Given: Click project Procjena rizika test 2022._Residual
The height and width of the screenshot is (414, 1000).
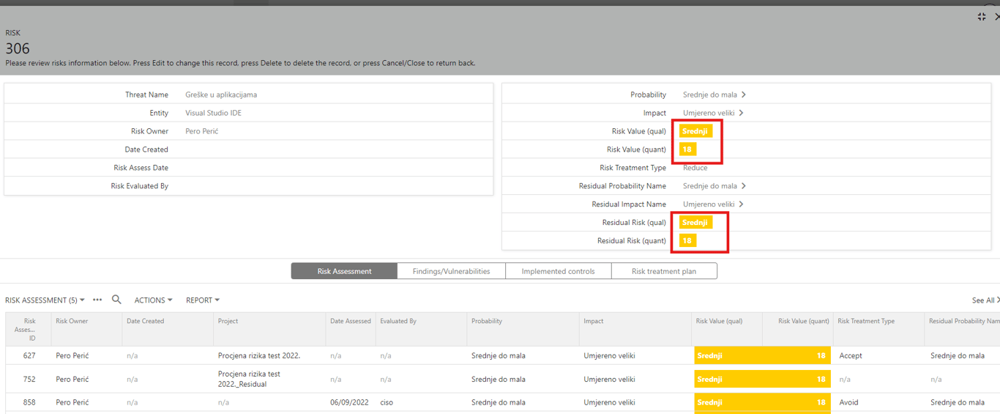Looking at the screenshot, I should click(249, 379).
